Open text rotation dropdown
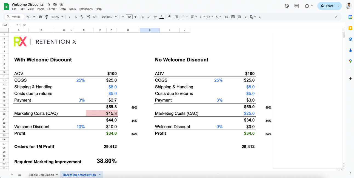Image resolution: width=354 pixels, height=178 pixels. [x=218, y=17]
